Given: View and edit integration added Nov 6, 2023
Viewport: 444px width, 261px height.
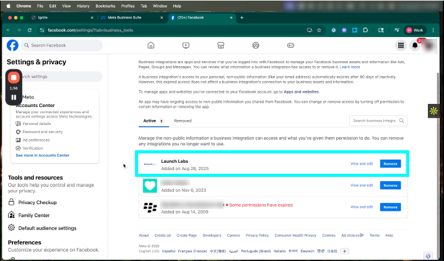Looking at the screenshot, I should [x=362, y=185].
